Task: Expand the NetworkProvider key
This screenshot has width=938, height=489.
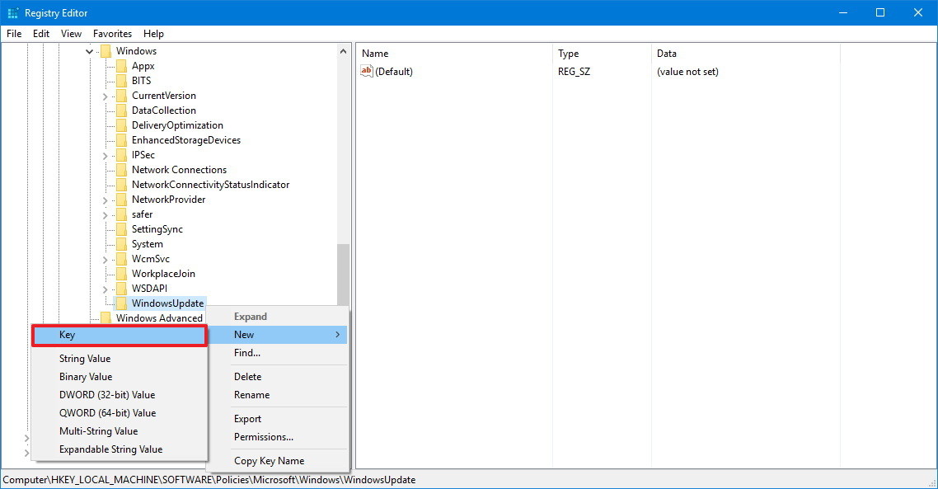Action: coord(106,200)
